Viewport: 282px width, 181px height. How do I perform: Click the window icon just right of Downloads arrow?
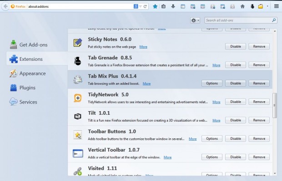[183, 7]
